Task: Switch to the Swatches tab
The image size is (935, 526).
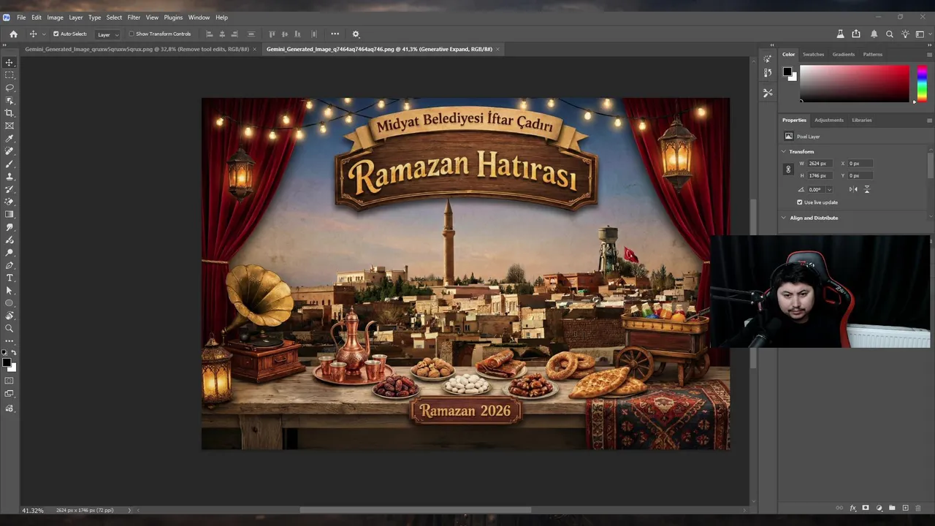Action: click(813, 54)
